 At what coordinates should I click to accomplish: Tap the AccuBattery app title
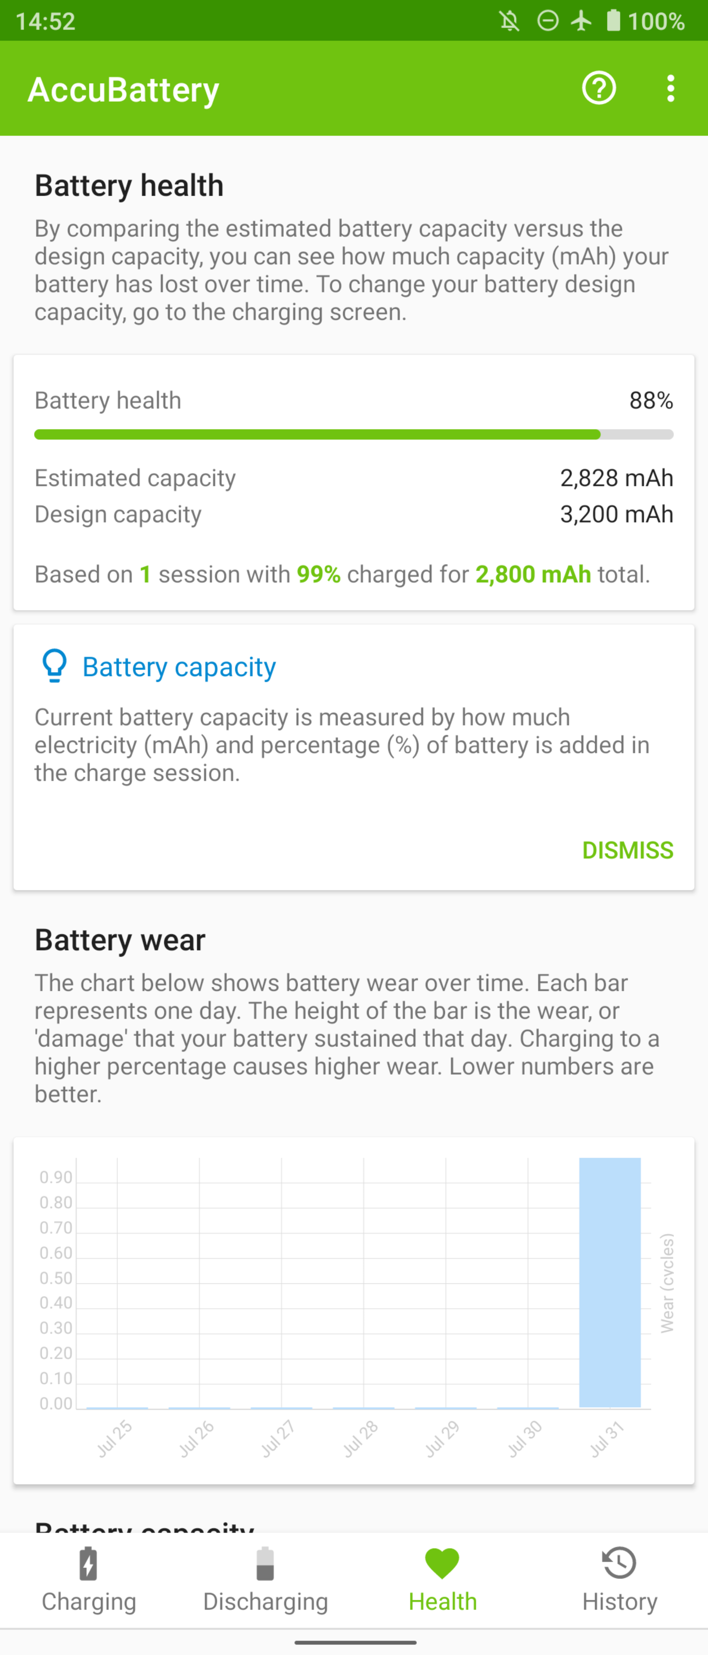coord(123,89)
